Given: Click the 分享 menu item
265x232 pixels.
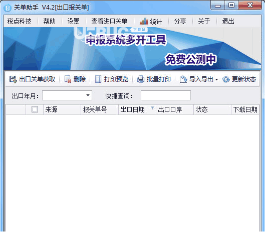Looking at the screenshot, I should click(180, 22).
